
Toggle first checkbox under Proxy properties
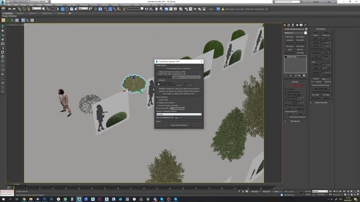click(x=157, y=100)
